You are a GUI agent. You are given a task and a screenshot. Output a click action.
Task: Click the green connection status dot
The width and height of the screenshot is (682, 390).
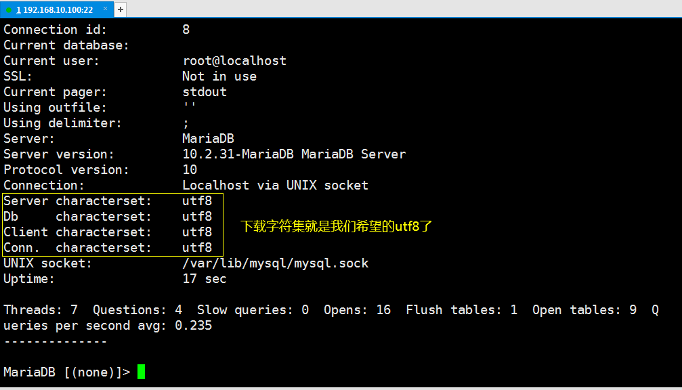(9, 9)
